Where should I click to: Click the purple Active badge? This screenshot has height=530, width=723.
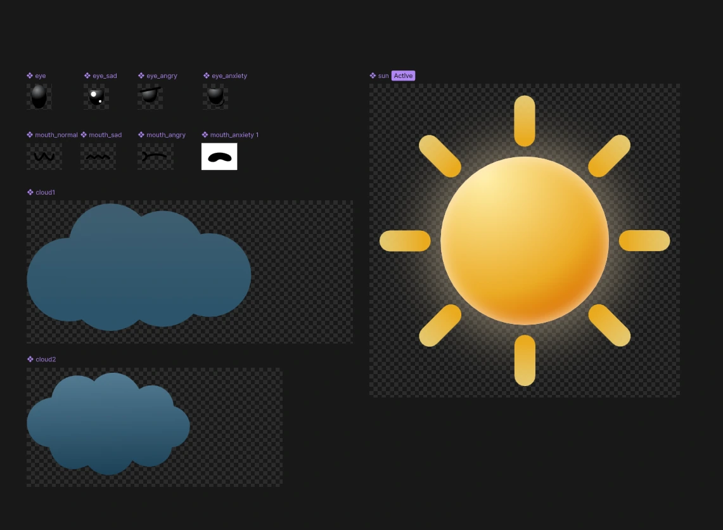pos(404,75)
